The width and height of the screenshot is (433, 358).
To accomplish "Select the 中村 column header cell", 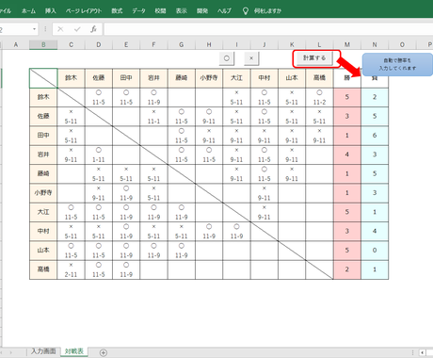I will 265,78.
